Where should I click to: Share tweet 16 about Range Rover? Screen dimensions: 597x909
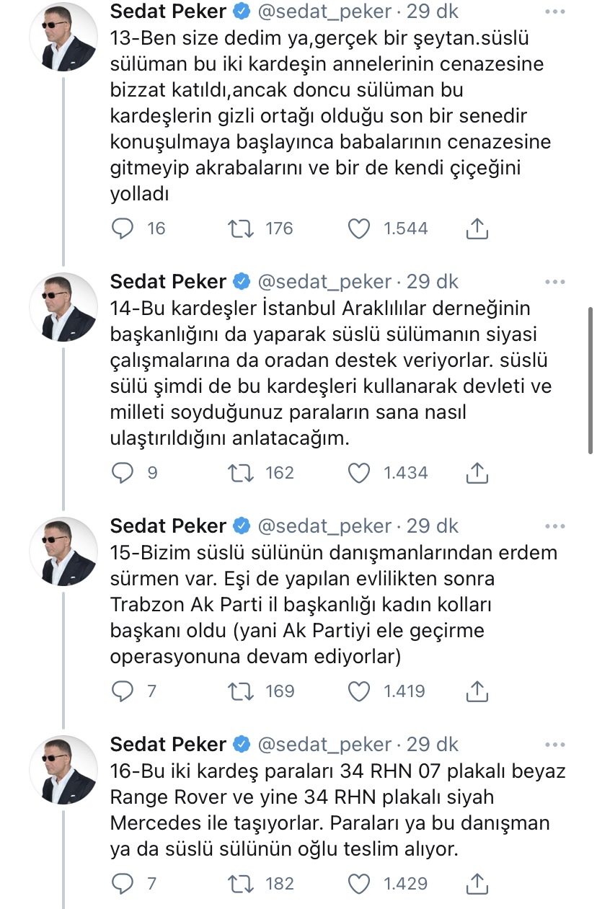pyautogui.click(x=477, y=882)
